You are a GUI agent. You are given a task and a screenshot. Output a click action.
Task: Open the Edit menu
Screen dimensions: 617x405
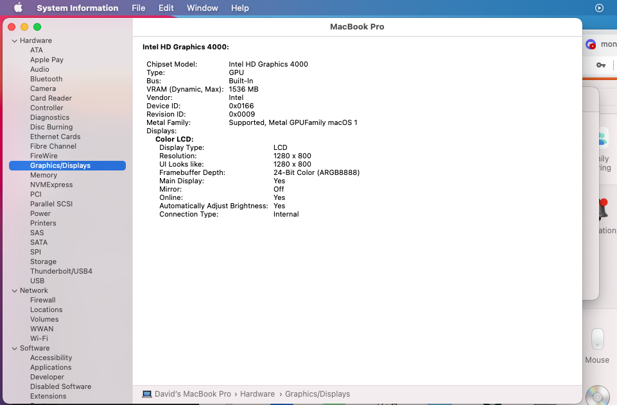pos(166,8)
